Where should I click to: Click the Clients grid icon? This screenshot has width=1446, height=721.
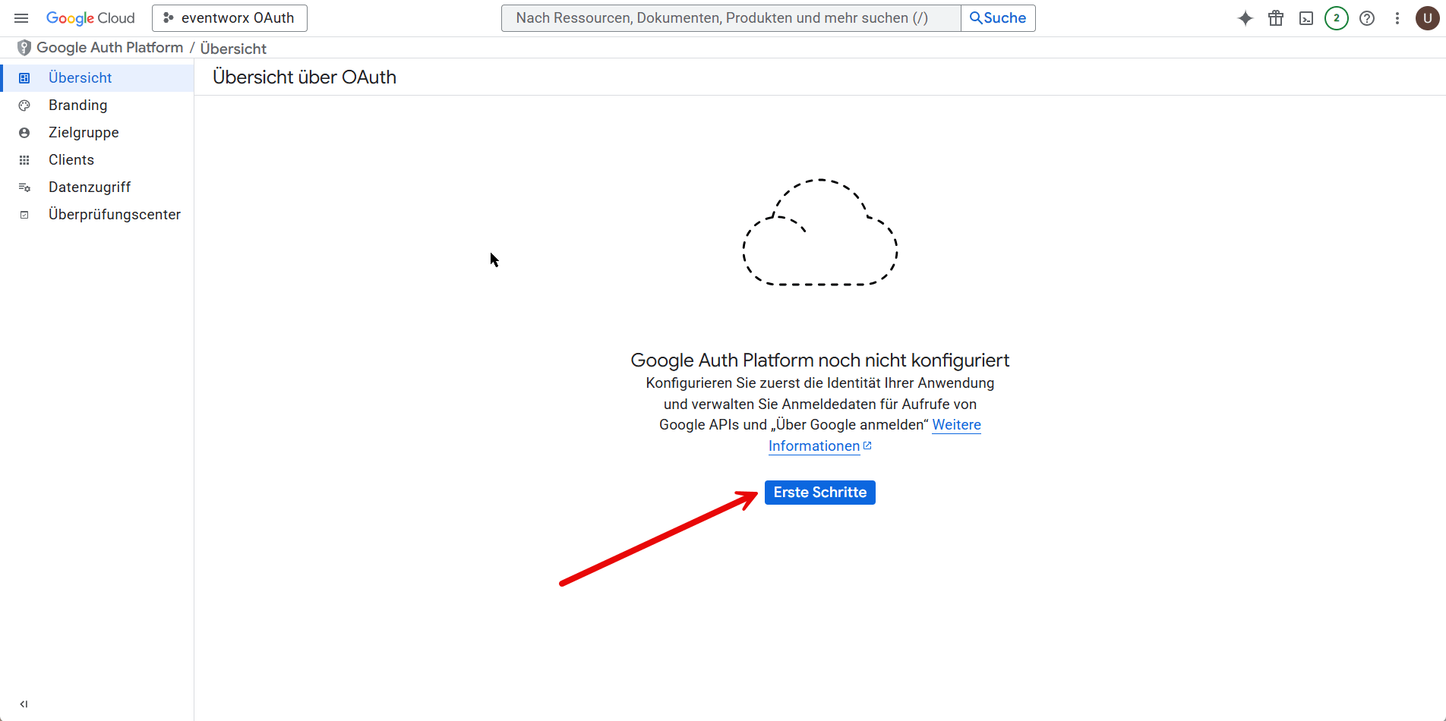pos(24,160)
